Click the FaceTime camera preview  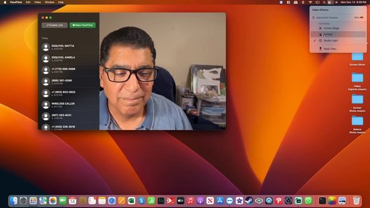(x=162, y=71)
